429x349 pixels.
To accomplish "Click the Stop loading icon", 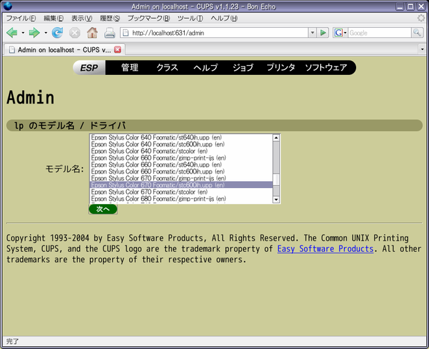I will click(x=74, y=33).
